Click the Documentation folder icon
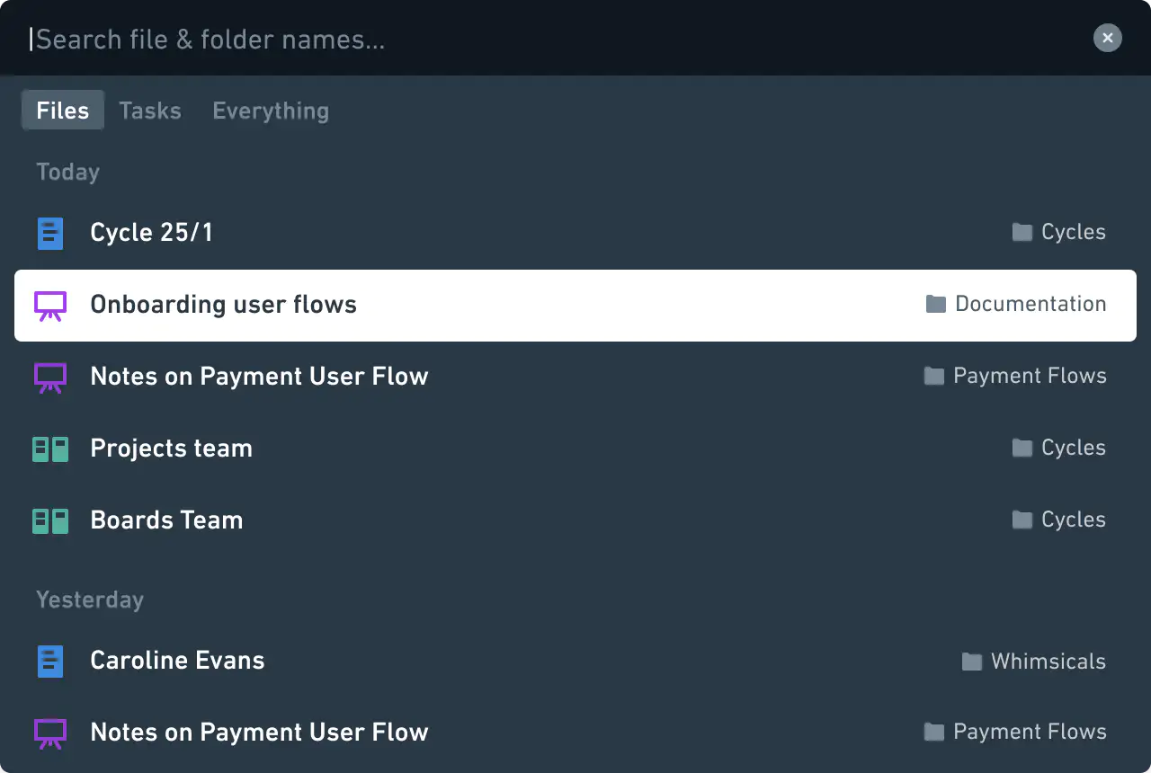 pyautogui.click(x=936, y=304)
